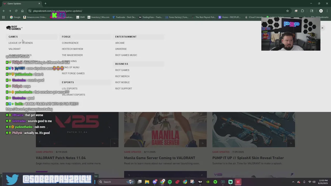Screen dimensions: 331x186
Task: Open The Mageseeker link
Action: coord(72,55)
